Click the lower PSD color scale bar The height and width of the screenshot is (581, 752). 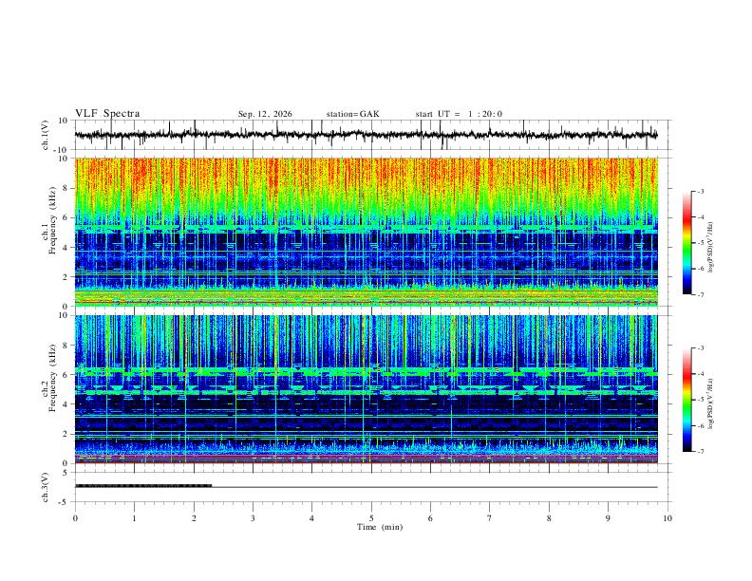(x=686, y=400)
